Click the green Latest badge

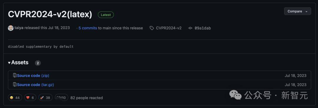coord(106,15)
